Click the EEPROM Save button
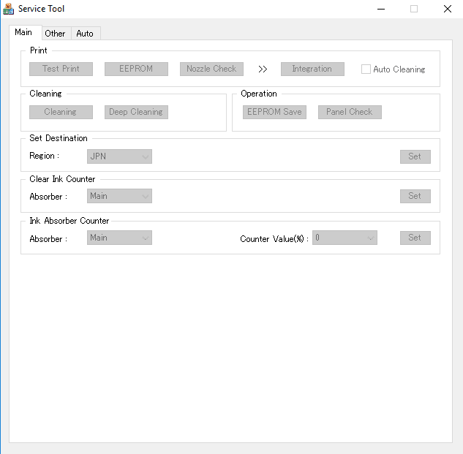Screen dimensions: 463x454 (274, 112)
